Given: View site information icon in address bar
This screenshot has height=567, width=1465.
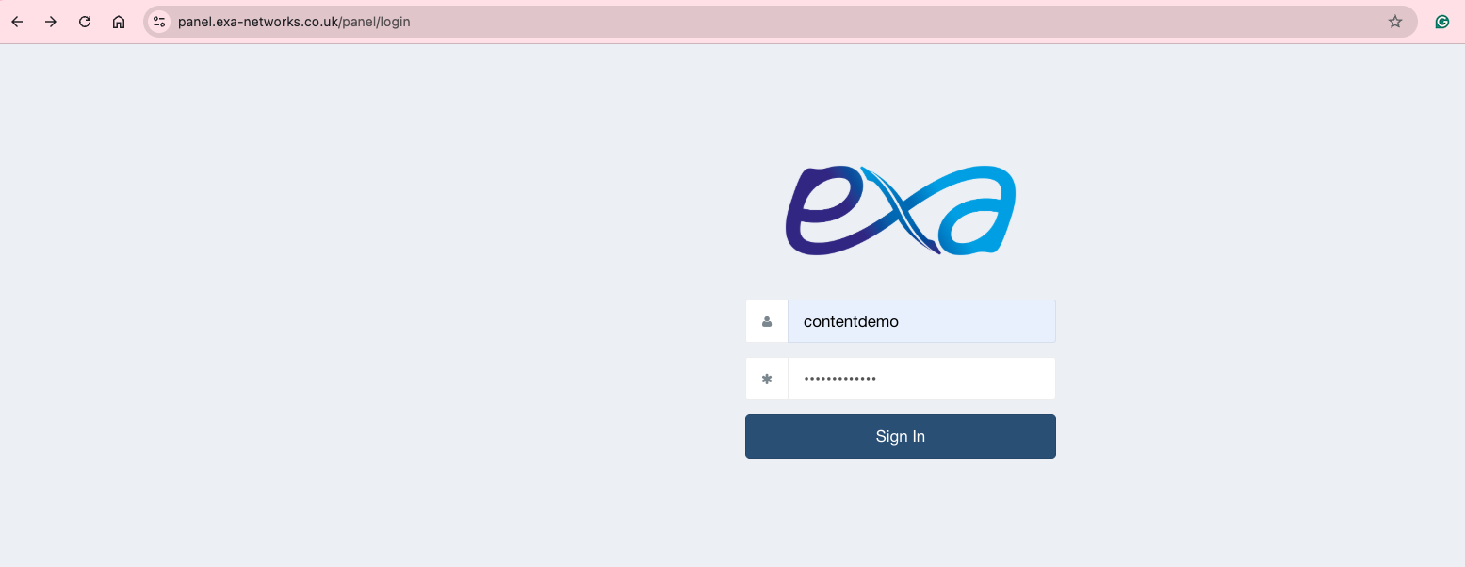Looking at the screenshot, I should tap(159, 22).
